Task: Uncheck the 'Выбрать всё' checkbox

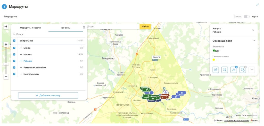Action: (x=14, y=41)
